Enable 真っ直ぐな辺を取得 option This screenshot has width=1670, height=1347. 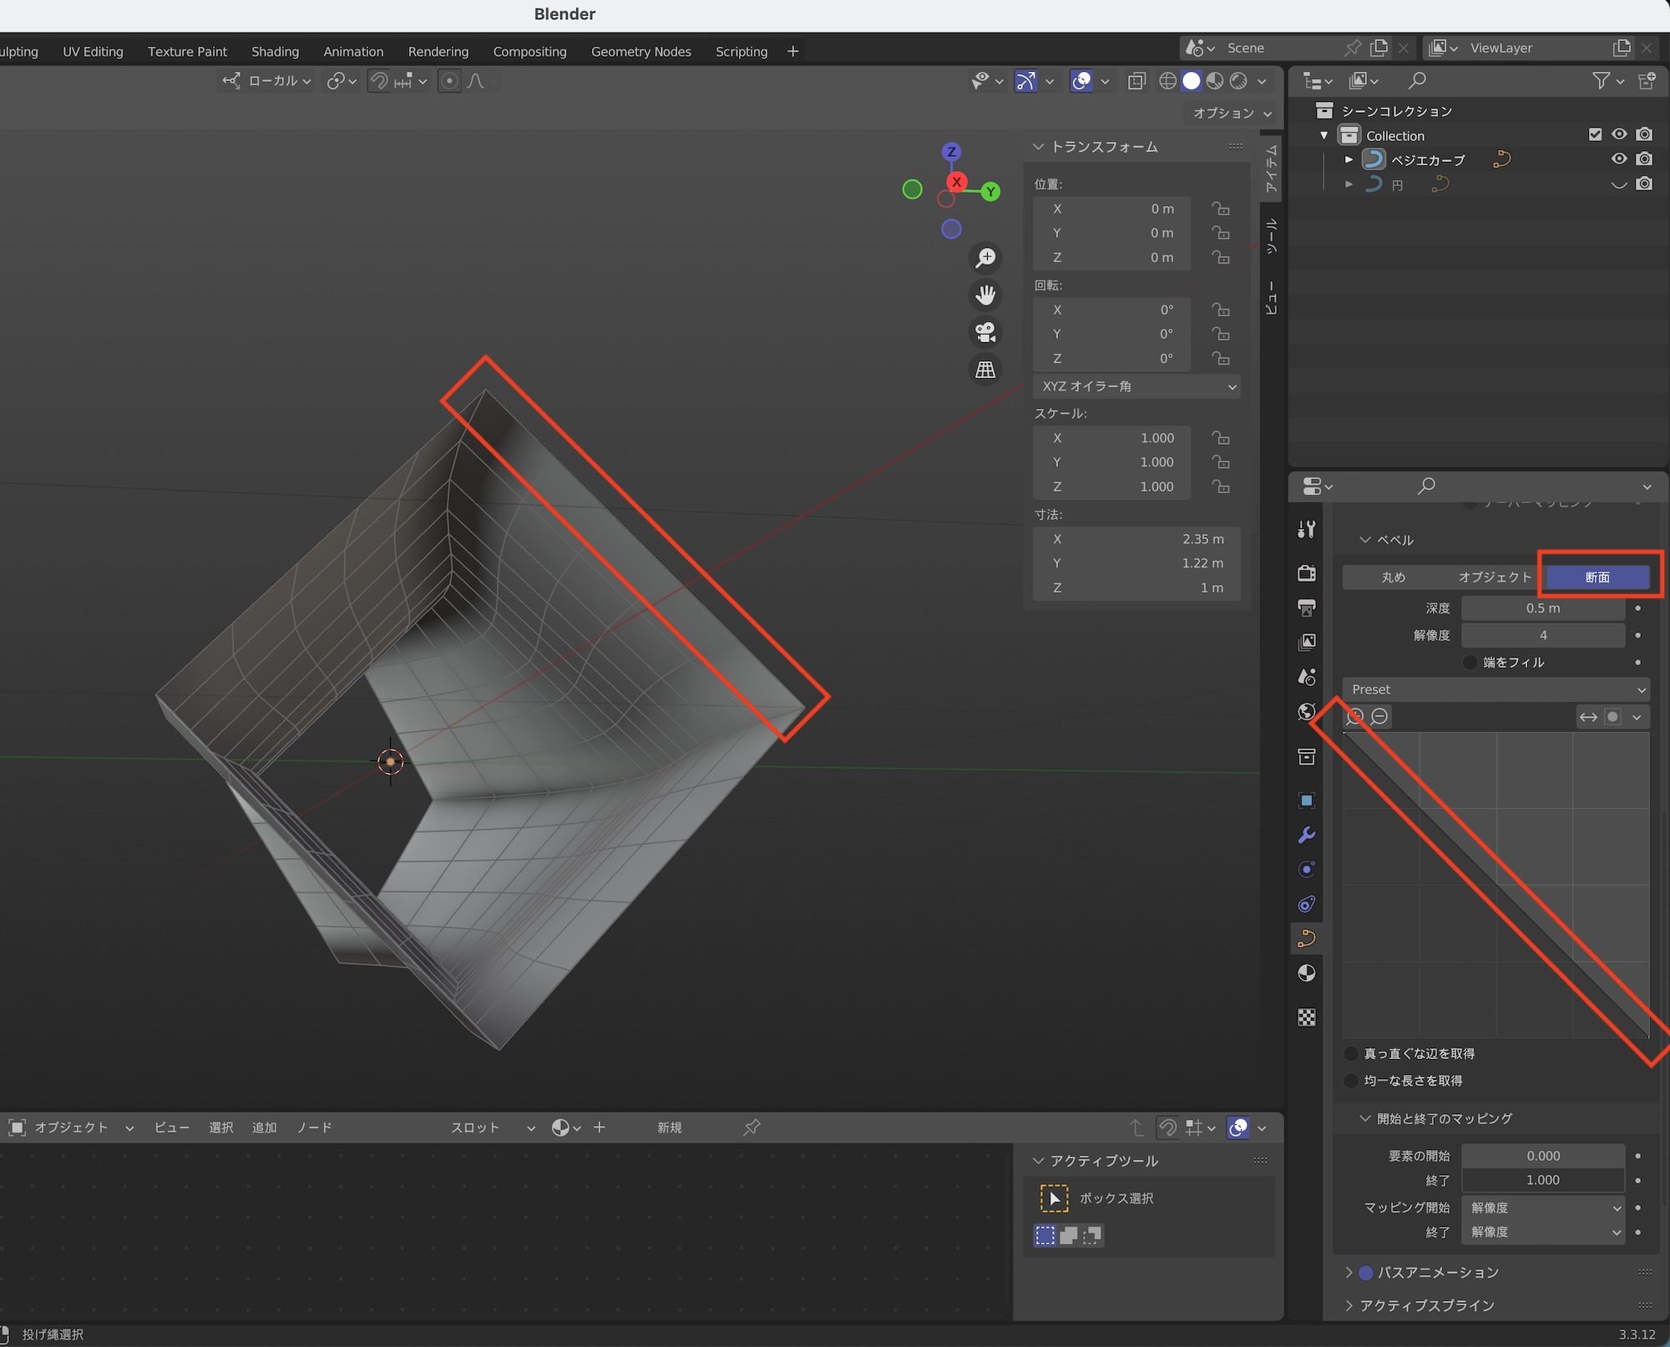(1352, 1054)
